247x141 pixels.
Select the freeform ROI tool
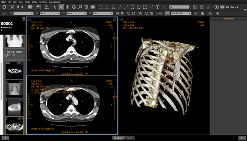[x=145, y=7]
